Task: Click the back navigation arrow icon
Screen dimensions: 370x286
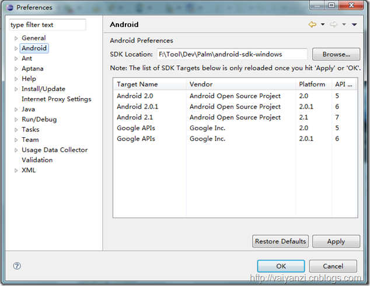Action: [x=312, y=25]
